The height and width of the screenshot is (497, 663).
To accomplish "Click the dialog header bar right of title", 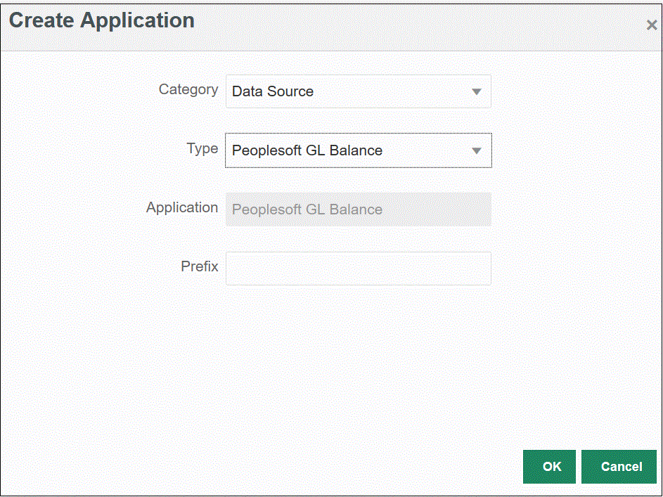I will (x=422, y=25).
